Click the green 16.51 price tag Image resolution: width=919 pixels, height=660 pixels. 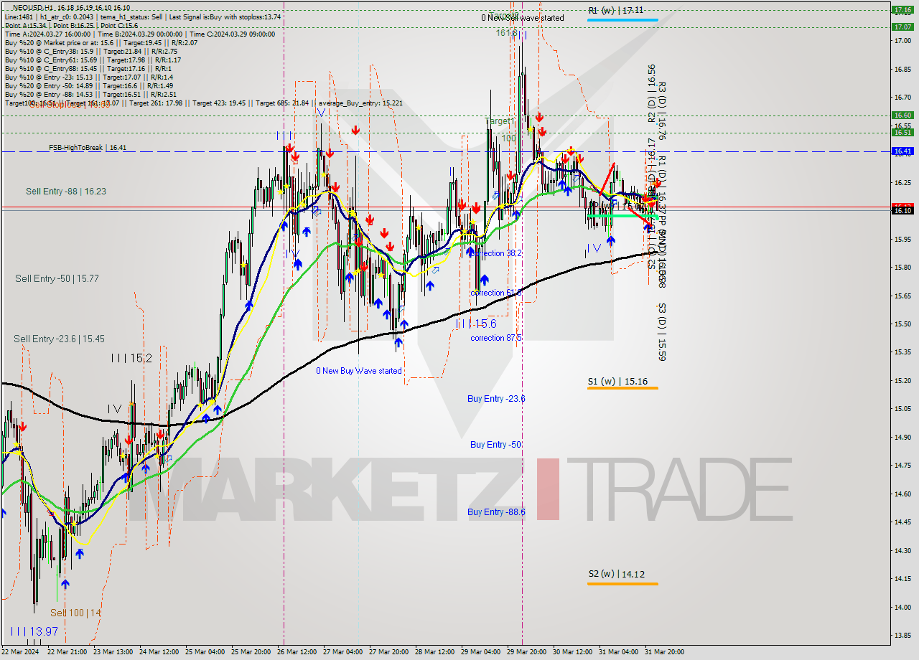tap(902, 132)
